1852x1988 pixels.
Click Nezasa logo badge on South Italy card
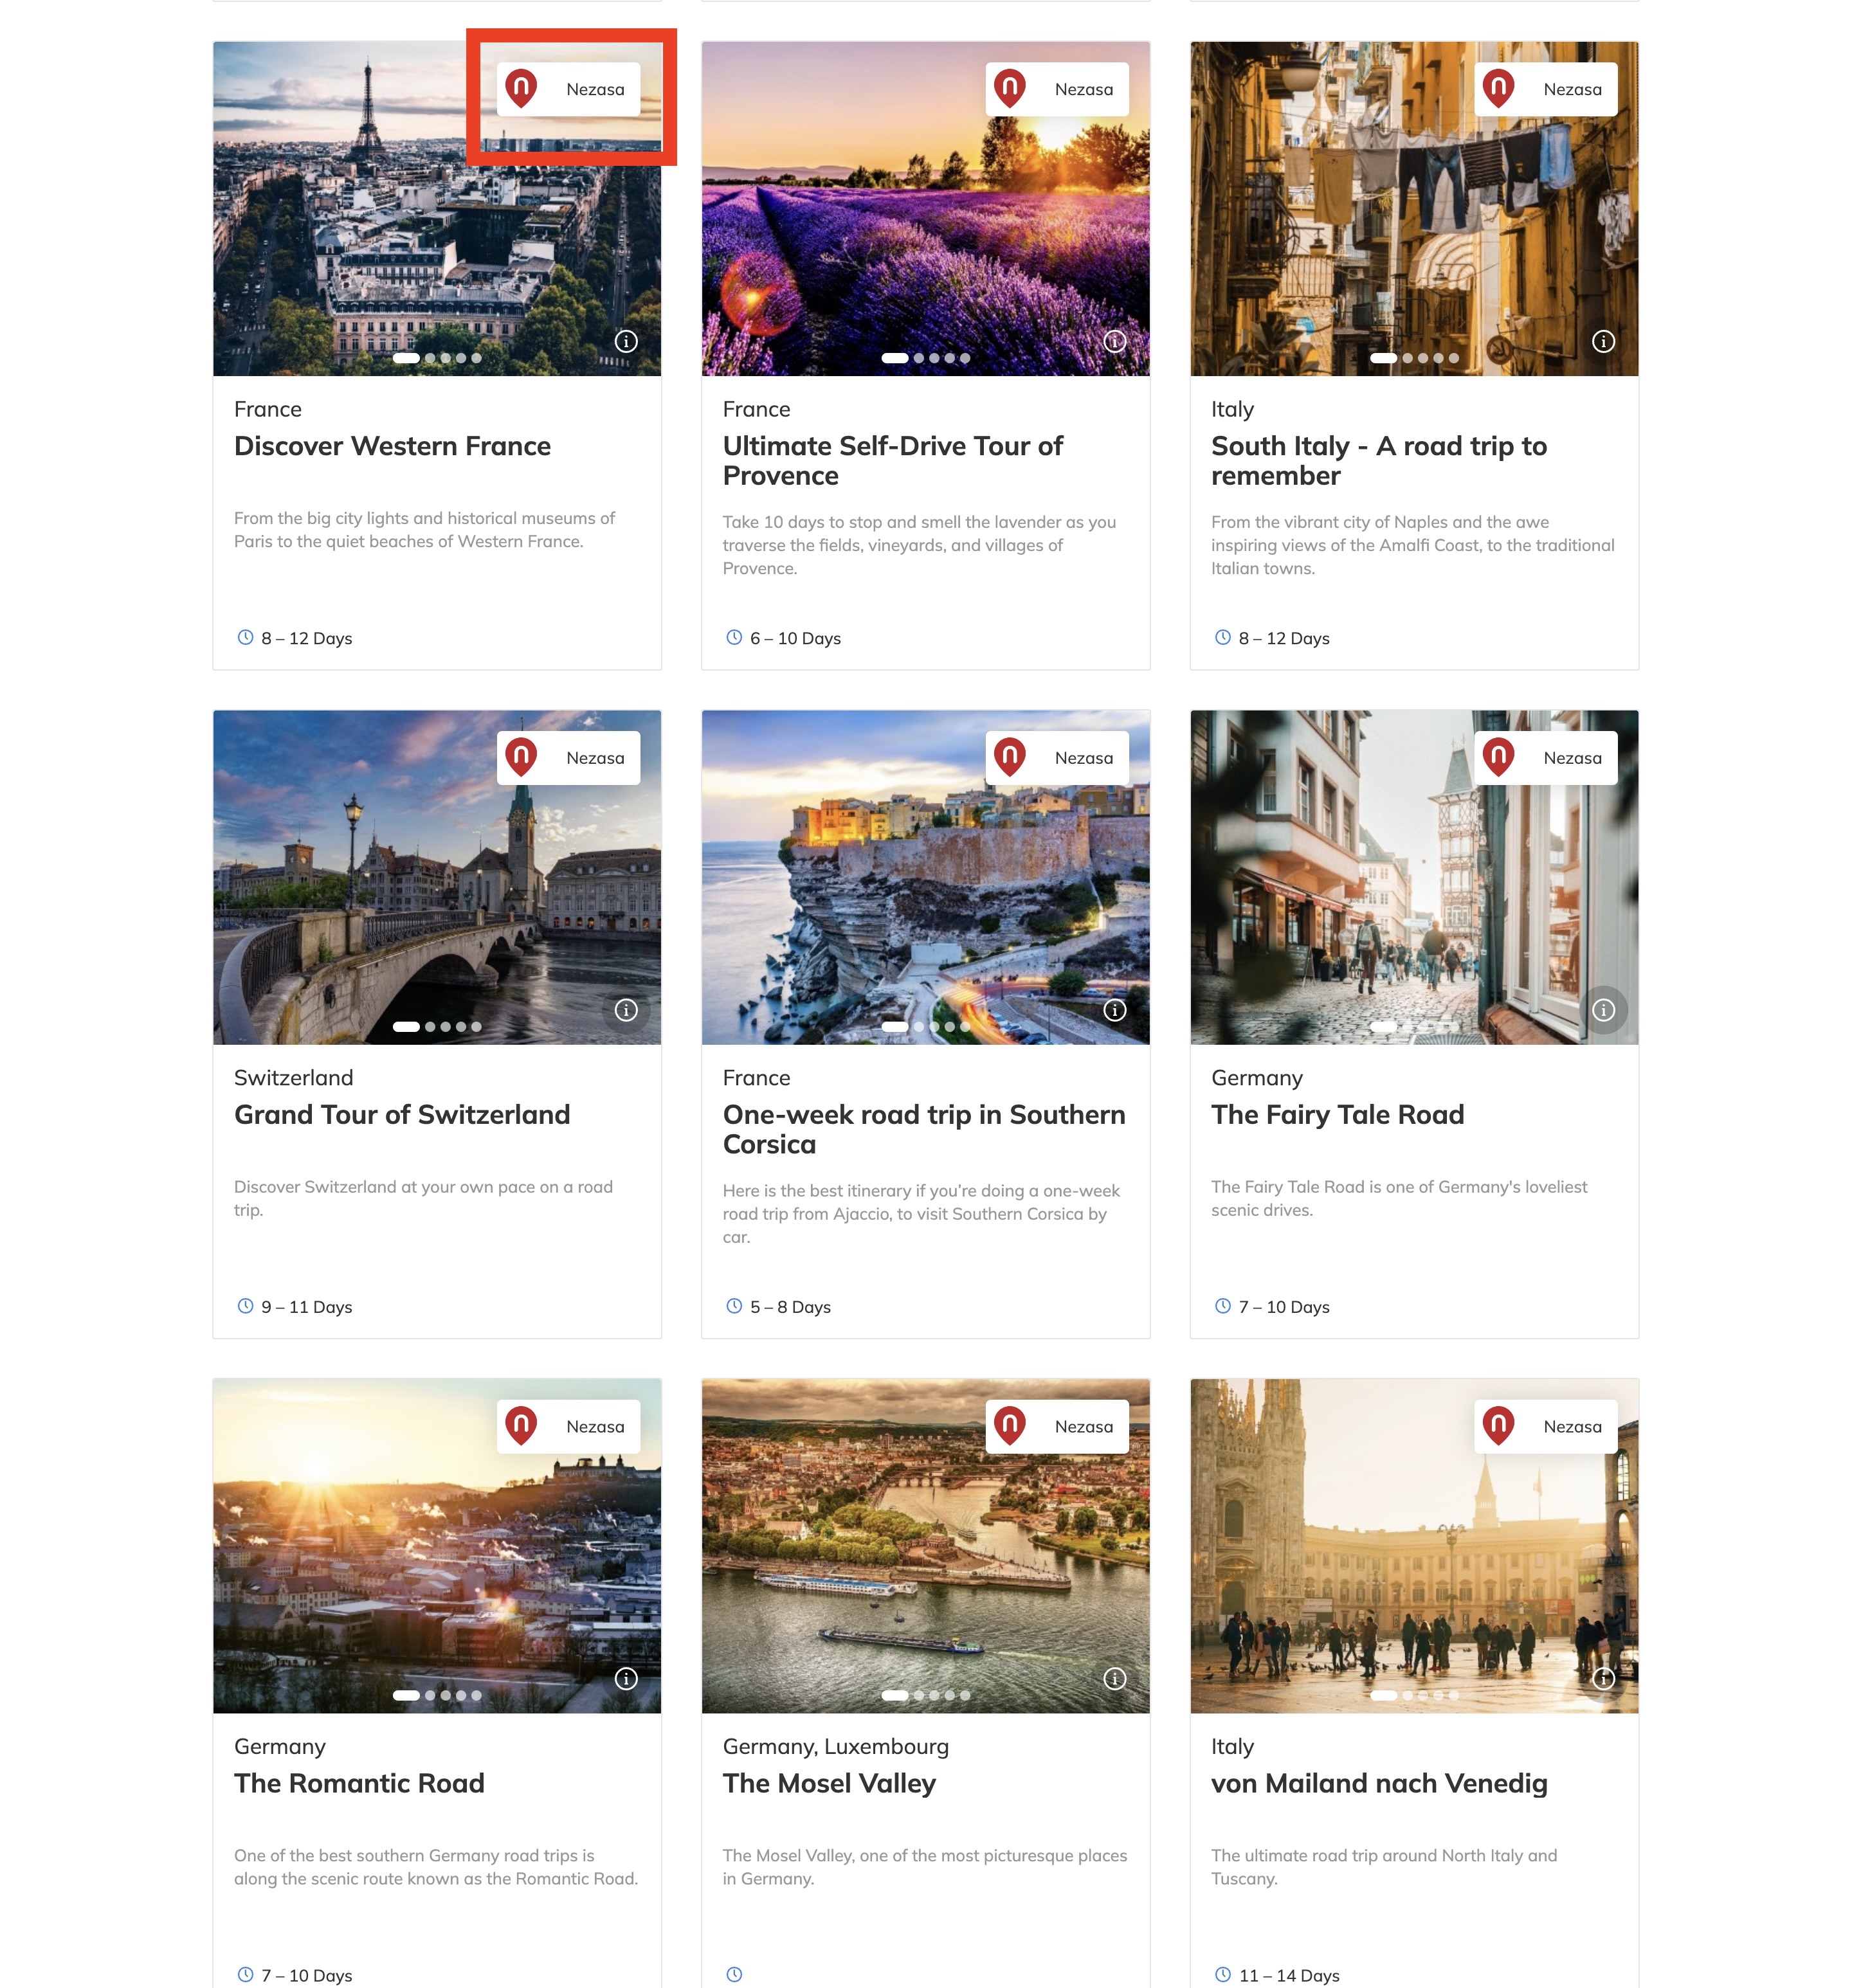(x=1546, y=89)
